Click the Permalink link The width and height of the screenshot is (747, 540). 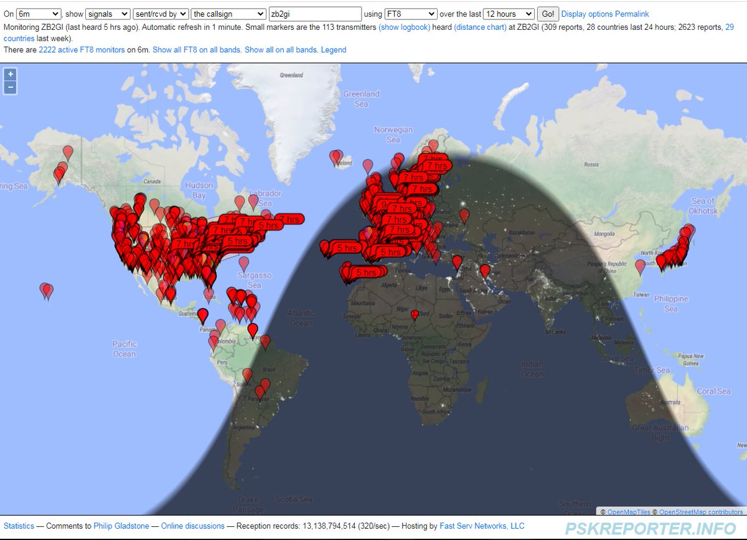pos(632,14)
